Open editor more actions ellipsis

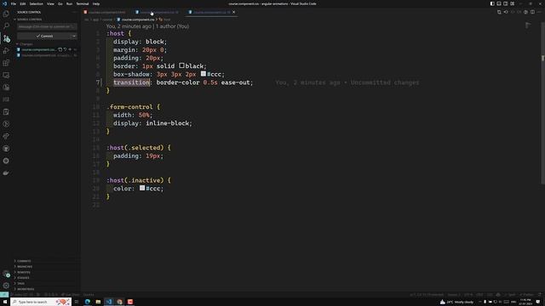(539, 12)
